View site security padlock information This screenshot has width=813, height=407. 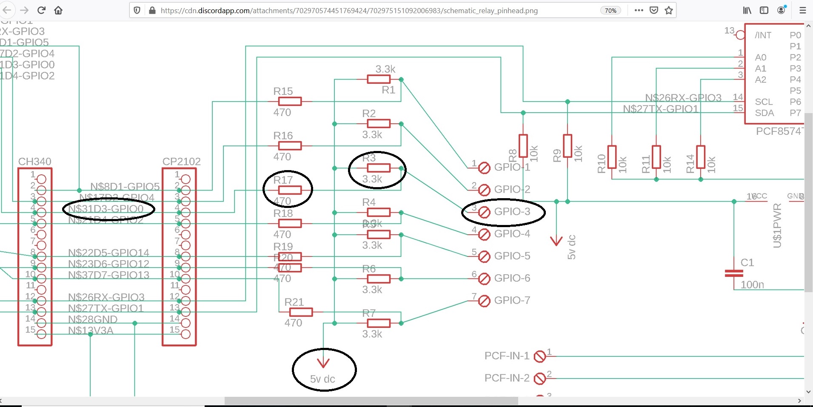[x=152, y=10]
